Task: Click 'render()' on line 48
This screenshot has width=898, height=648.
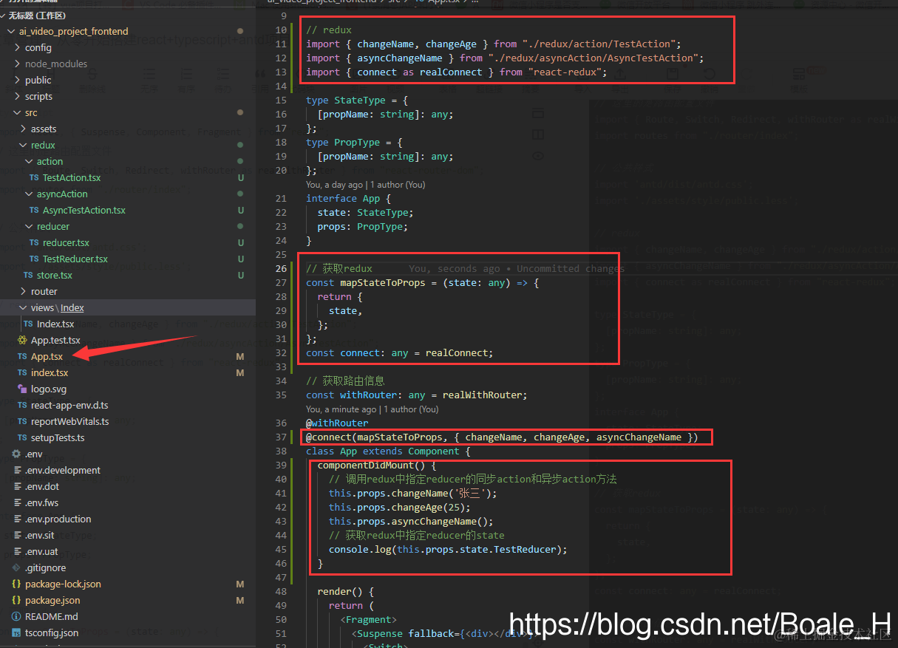Action: (x=340, y=592)
